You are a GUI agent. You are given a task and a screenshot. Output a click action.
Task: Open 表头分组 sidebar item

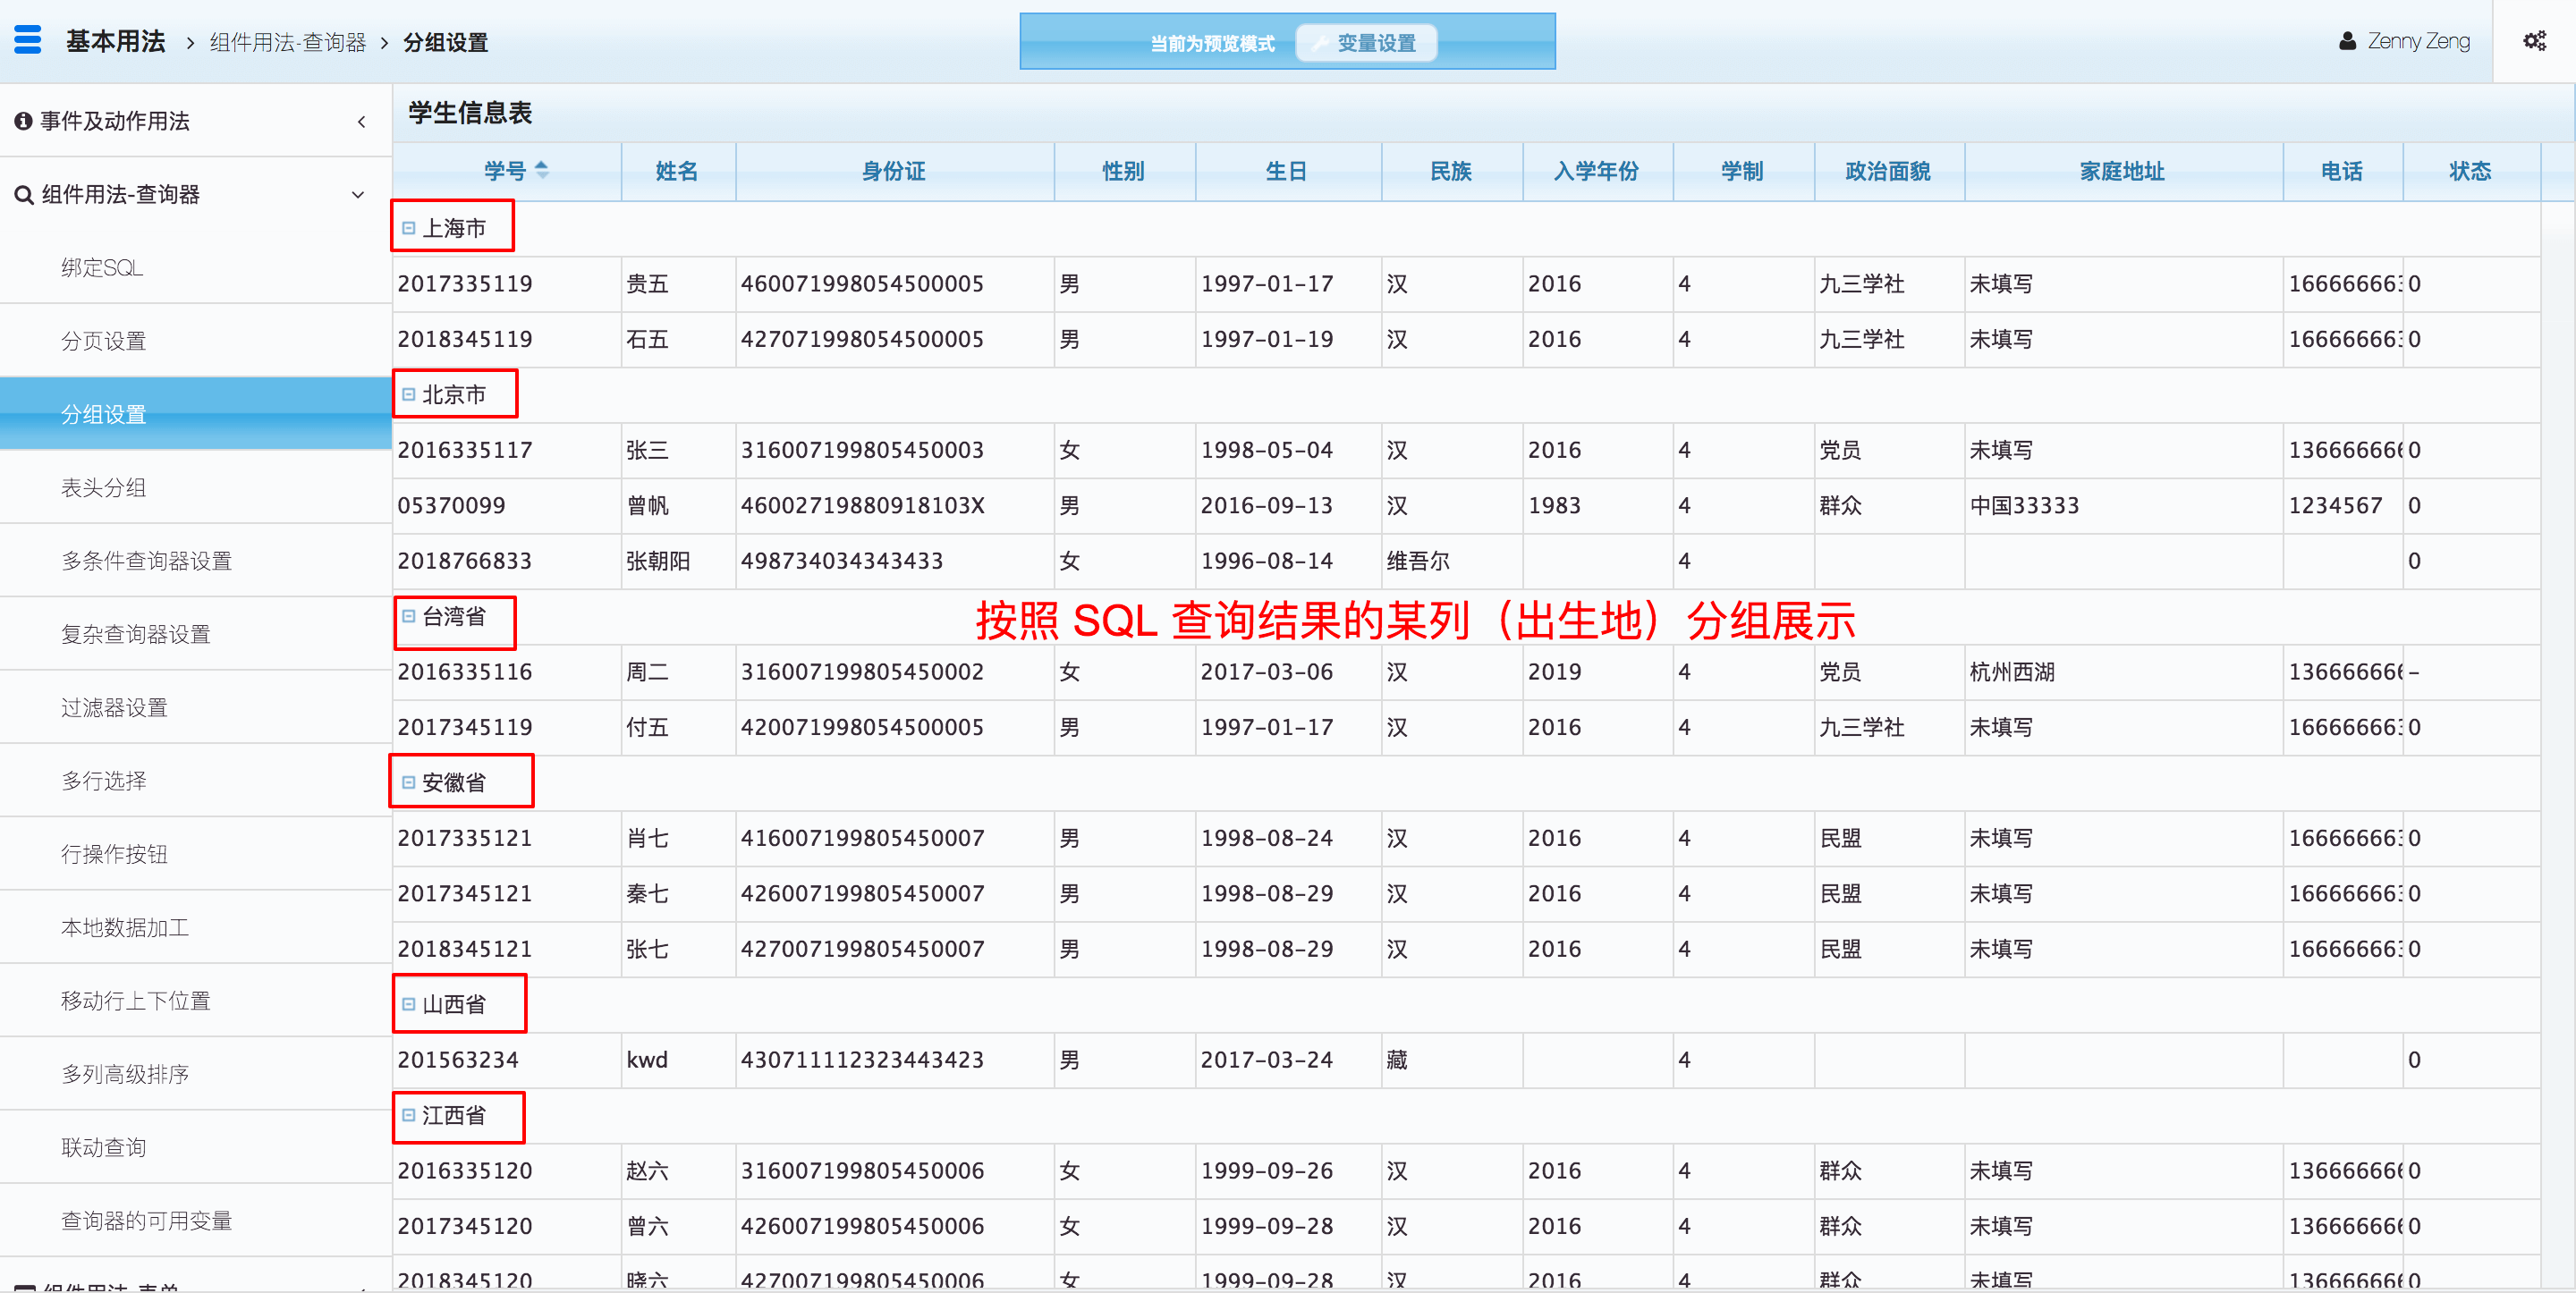(103, 487)
